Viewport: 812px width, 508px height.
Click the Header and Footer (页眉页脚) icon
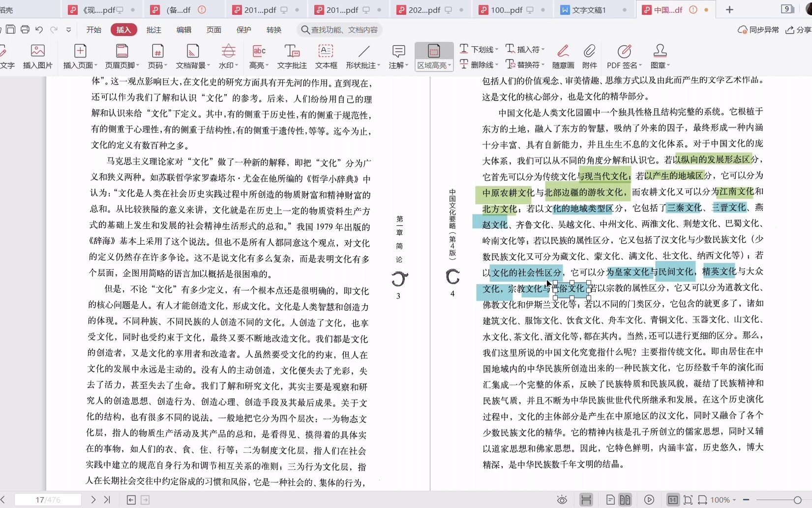click(122, 51)
